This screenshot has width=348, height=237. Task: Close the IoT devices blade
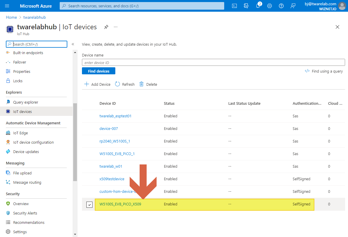pos(337,27)
